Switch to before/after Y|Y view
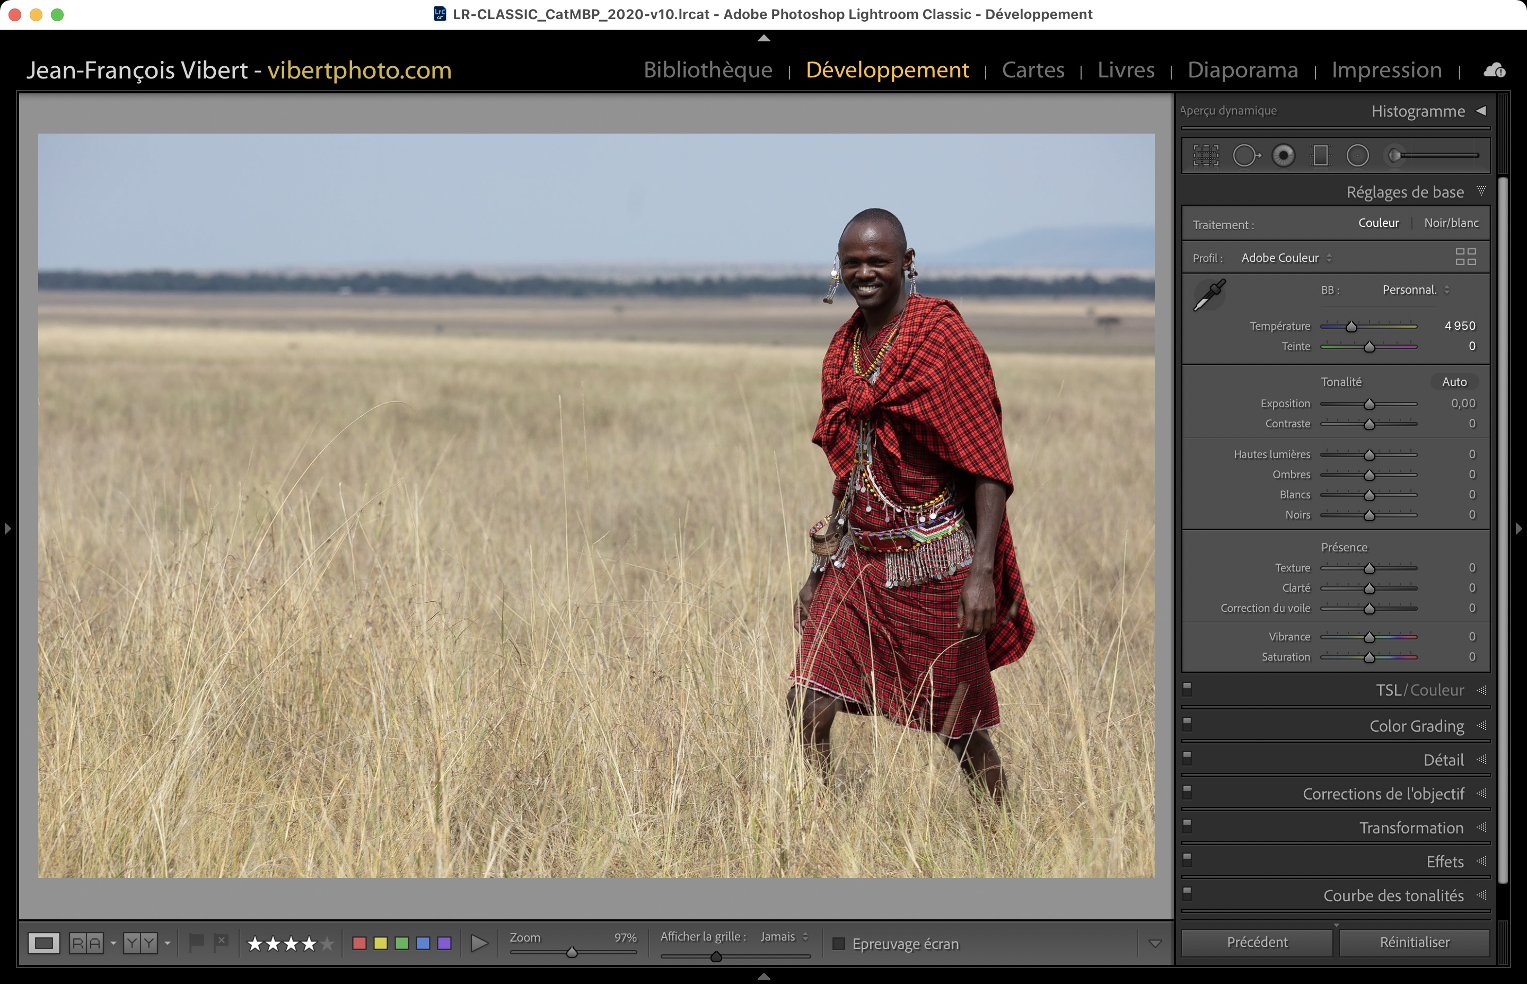The image size is (1527, 984). click(x=140, y=943)
